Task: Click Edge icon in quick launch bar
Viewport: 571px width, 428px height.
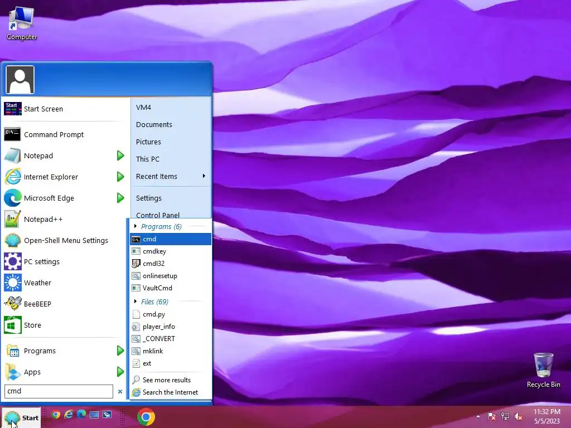Action: tap(81, 415)
